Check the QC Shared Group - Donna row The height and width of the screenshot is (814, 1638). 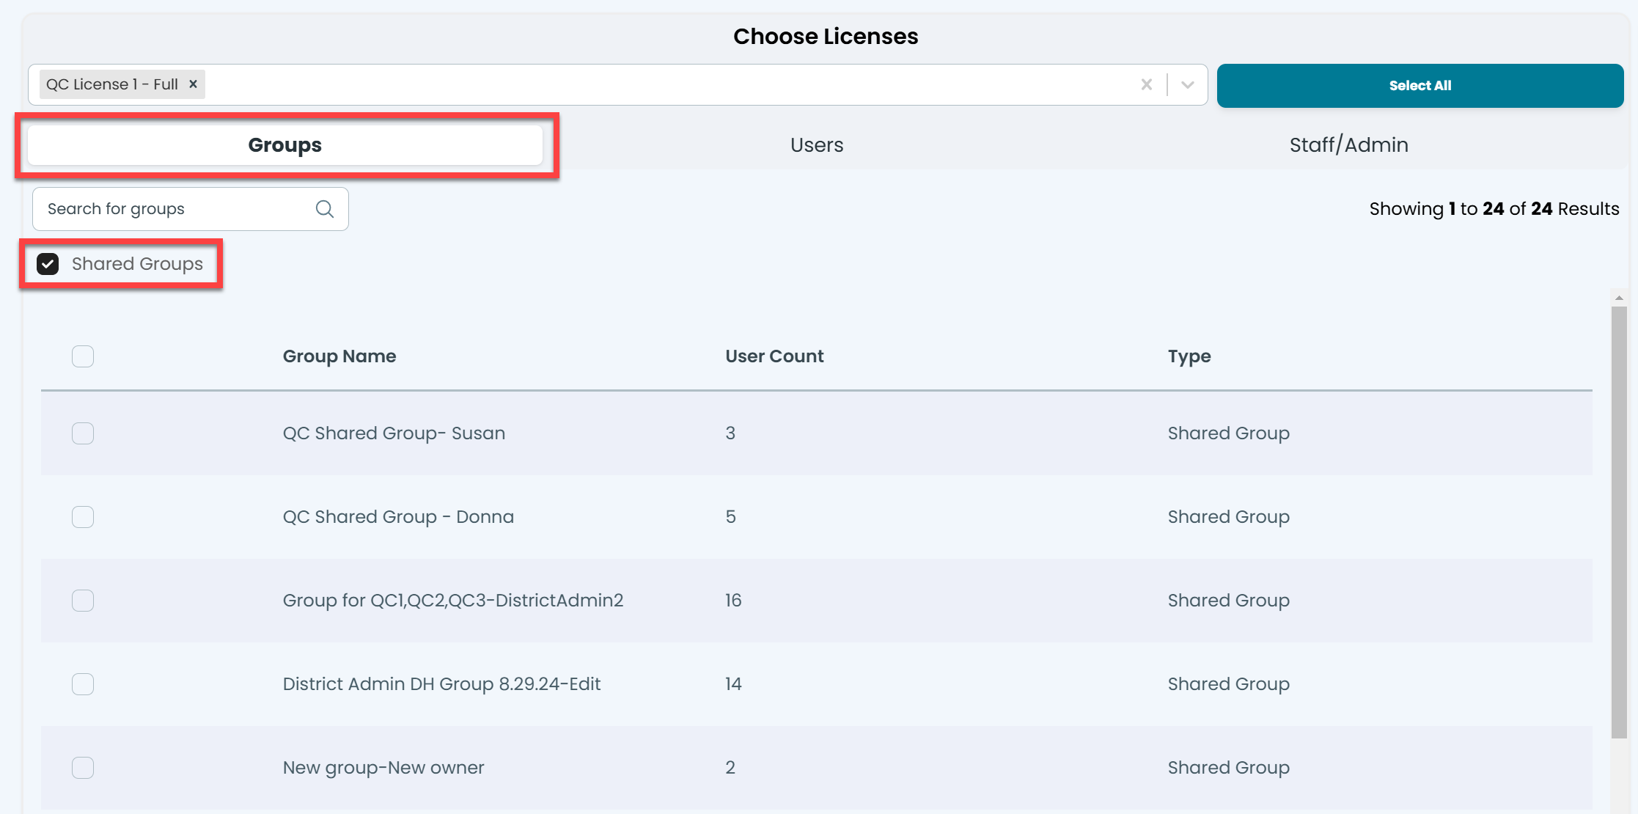pos(83,517)
